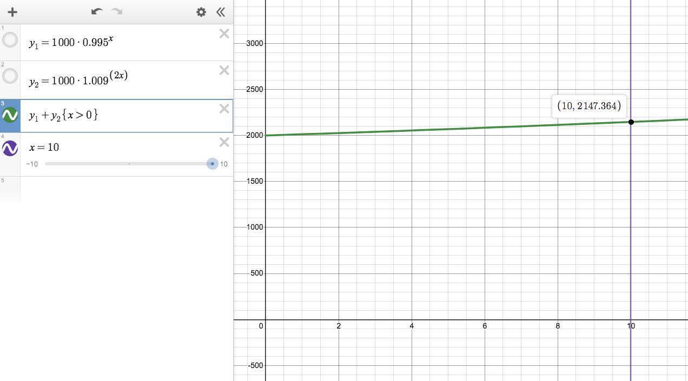Click the y-axis label 1000

[254, 227]
